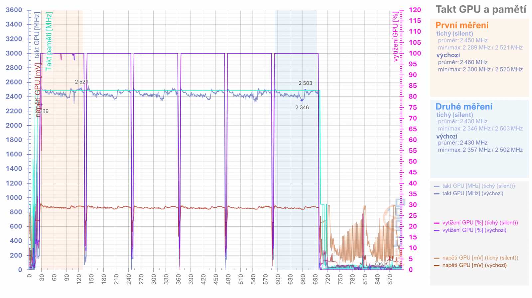Click the dark-red swatch for napětí GPU výchozí

pyautogui.click(x=437, y=266)
